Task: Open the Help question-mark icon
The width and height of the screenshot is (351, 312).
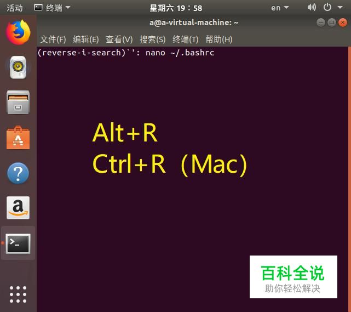Action: coord(18,173)
